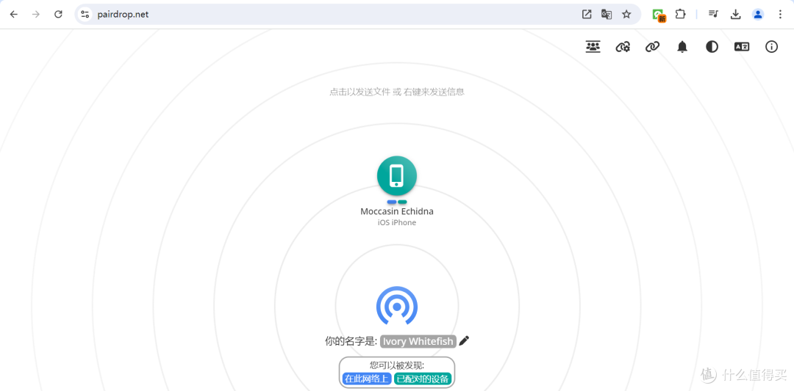Reload the pairdrop.net page
Screen dimensions: 794x391
pos(58,14)
